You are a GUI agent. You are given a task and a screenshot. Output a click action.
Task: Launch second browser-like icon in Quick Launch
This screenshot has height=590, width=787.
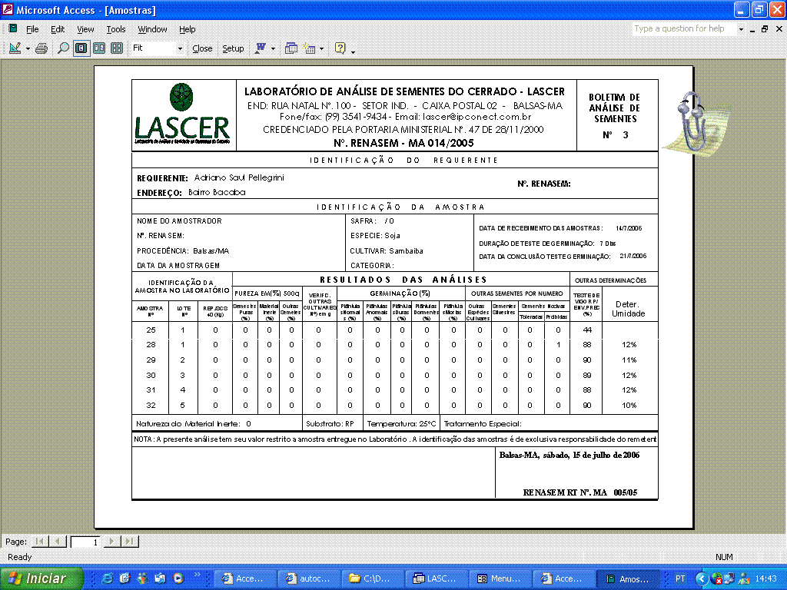125,578
